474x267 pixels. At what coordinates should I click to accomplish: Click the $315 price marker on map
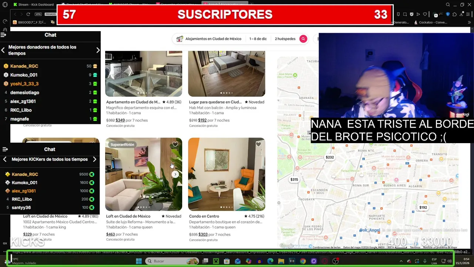coord(294,179)
